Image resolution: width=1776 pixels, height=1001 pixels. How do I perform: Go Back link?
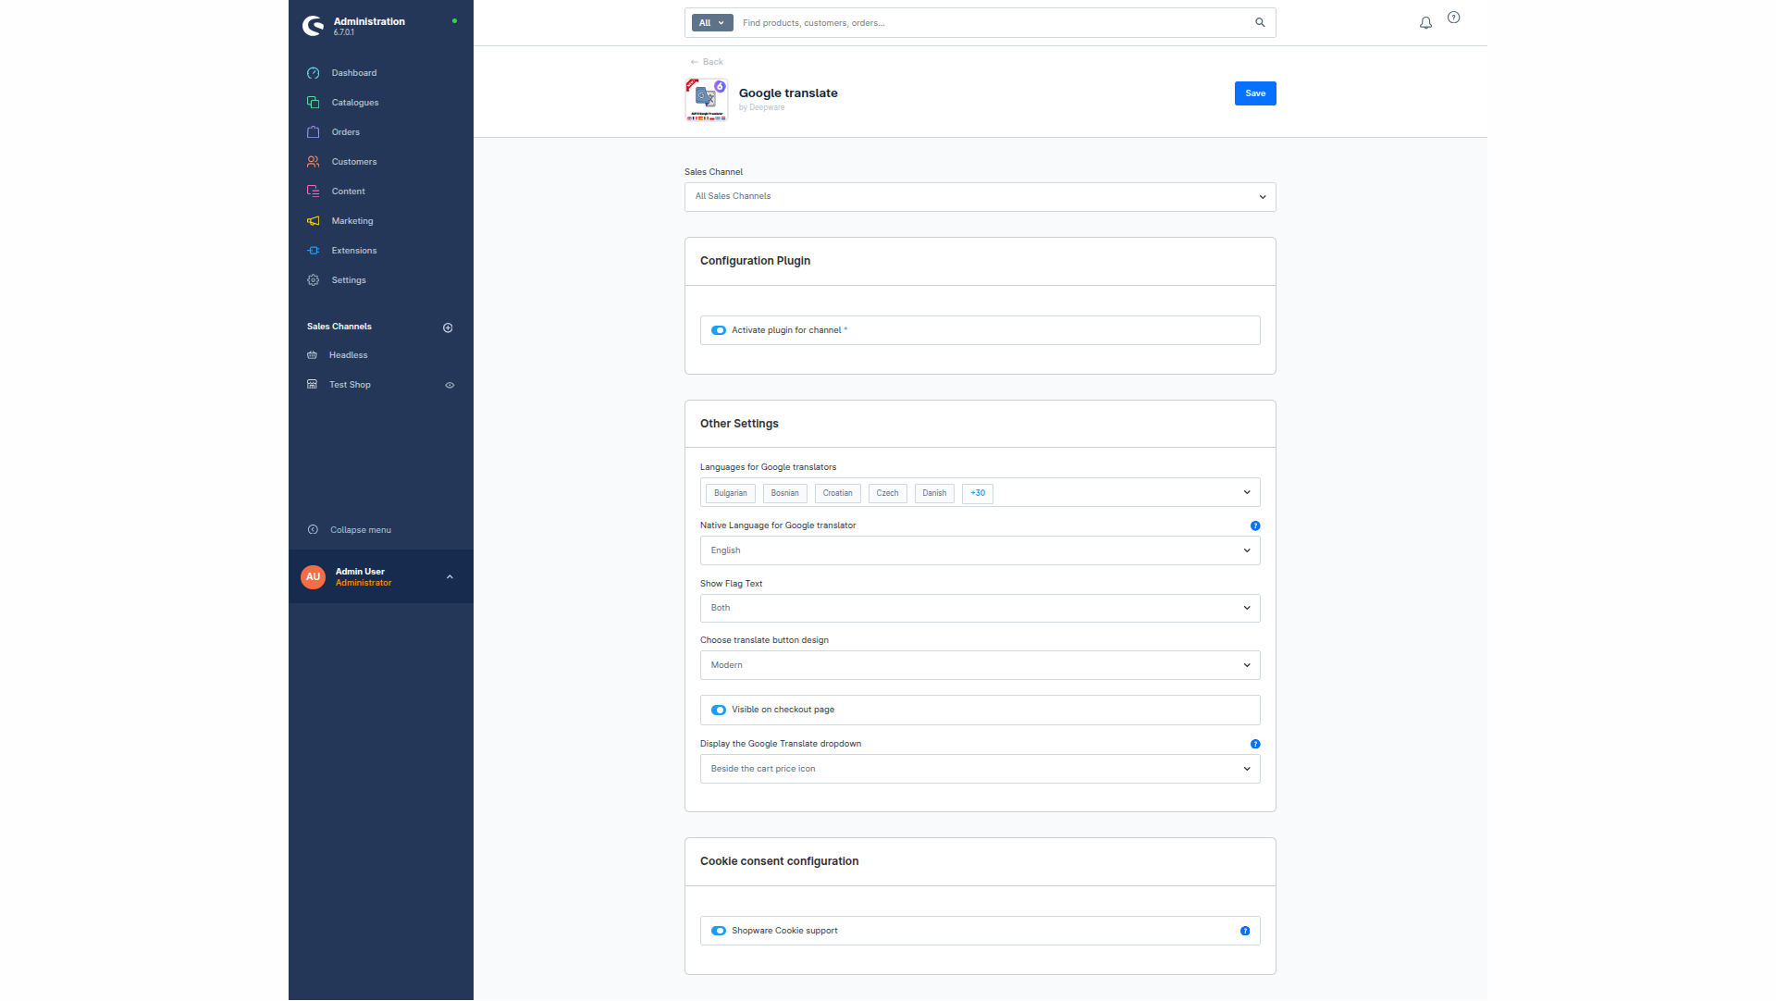[707, 62]
